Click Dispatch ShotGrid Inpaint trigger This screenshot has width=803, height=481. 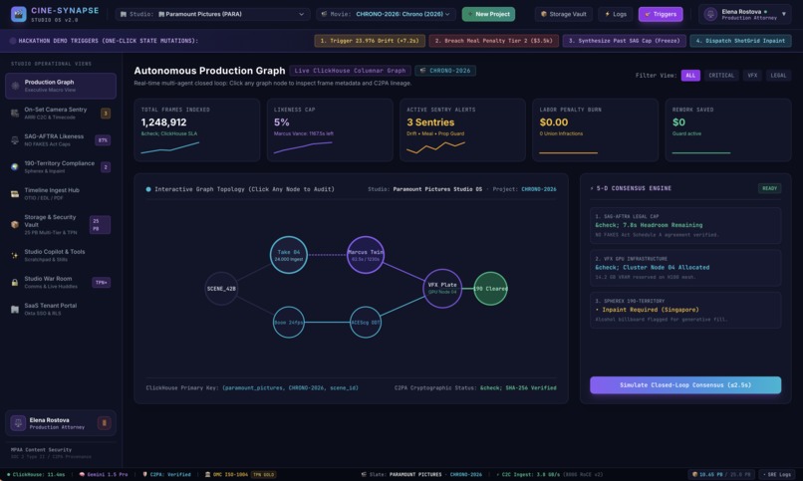(x=740, y=41)
